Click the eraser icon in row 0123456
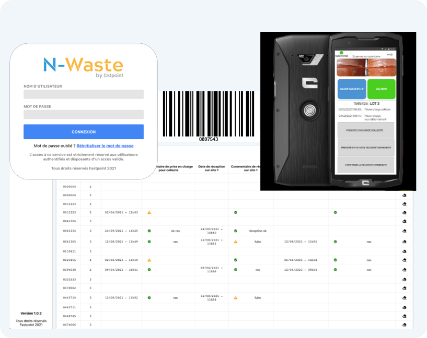The width and height of the screenshot is (427, 338). coord(405,260)
